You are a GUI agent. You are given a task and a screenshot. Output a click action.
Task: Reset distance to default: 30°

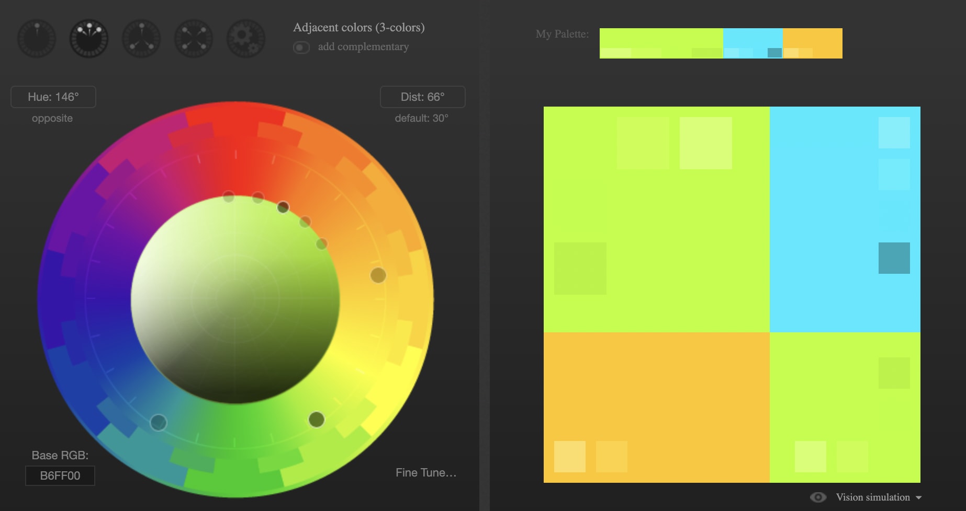coord(421,118)
